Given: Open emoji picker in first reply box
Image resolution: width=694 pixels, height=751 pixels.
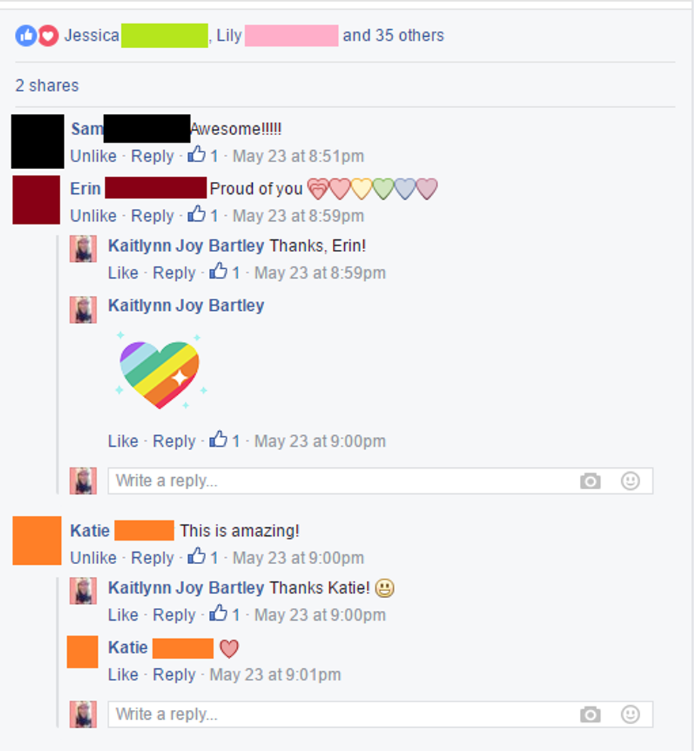Looking at the screenshot, I should pos(630,481).
